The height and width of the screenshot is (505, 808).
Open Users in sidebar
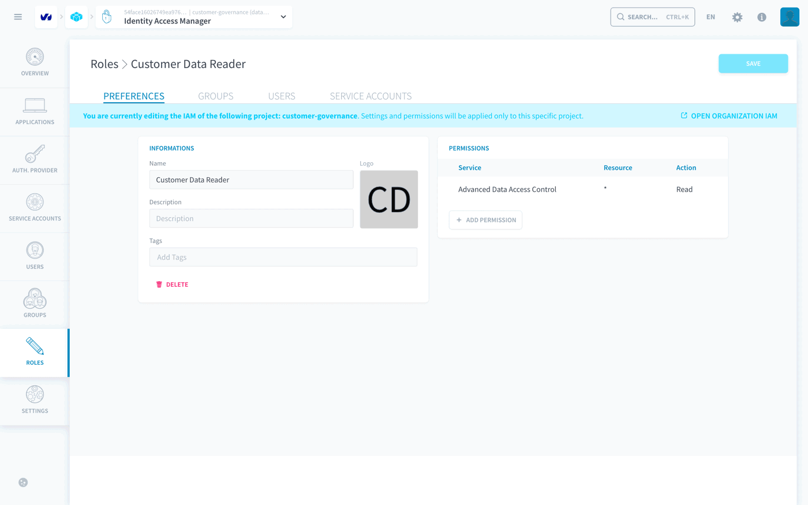click(x=35, y=257)
